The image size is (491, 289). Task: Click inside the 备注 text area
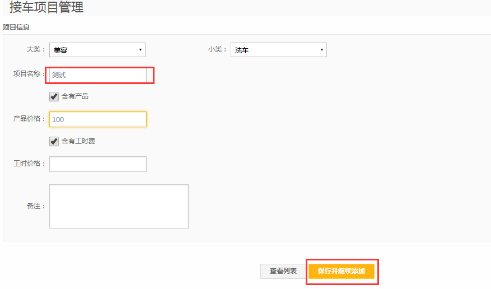coord(119,206)
